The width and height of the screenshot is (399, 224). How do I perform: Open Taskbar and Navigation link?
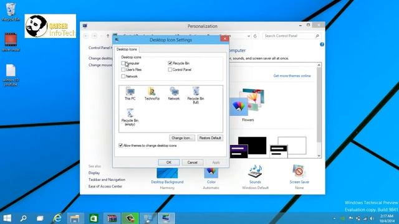107,180
